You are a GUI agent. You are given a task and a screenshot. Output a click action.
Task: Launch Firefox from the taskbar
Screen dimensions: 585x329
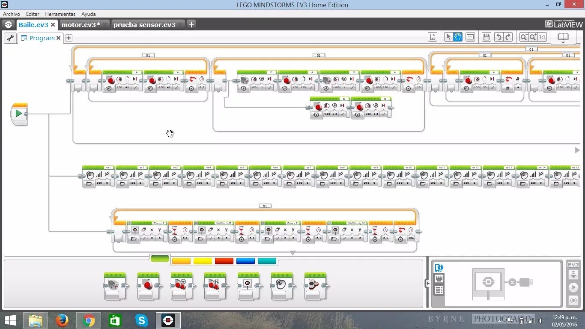(x=62, y=320)
